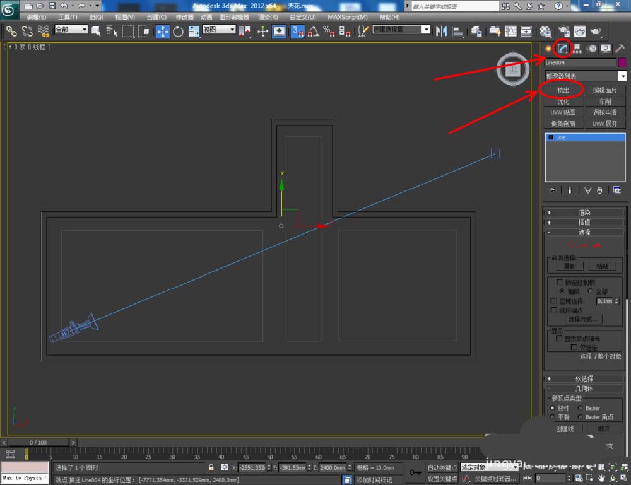Viewport: 631px width, 485px height.
Task: Click the teapot Render Production icon
Action: (594, 31)
